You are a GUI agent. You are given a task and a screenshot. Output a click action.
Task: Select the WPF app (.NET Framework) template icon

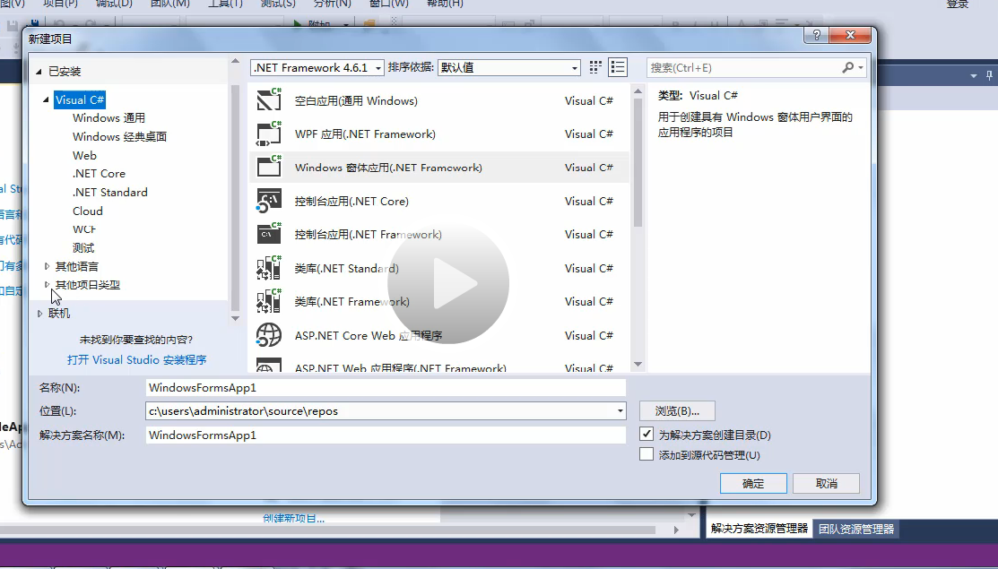click(269, 134)
